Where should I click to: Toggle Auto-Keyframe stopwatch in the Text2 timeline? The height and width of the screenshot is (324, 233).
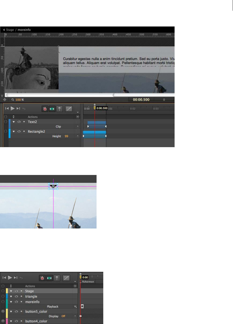click(45, 109)
